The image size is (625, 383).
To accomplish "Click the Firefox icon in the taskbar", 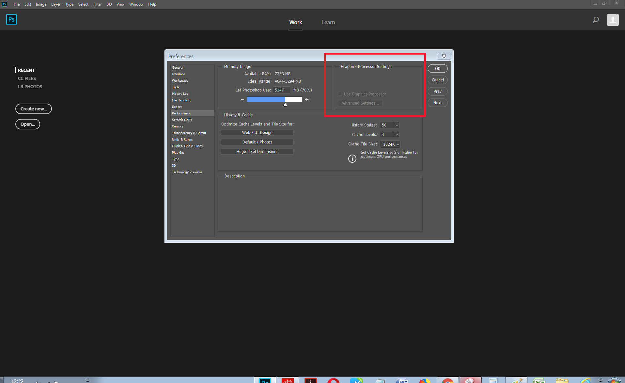I will click(425, 381).
